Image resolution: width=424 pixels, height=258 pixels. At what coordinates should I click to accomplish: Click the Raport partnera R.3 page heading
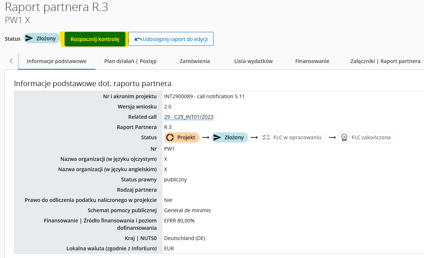coord(57,7)
